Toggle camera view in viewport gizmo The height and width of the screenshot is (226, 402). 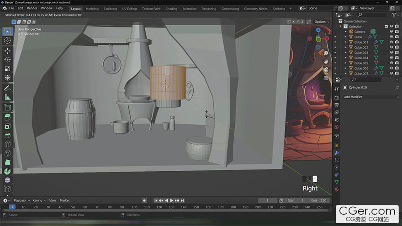point(326,69)
